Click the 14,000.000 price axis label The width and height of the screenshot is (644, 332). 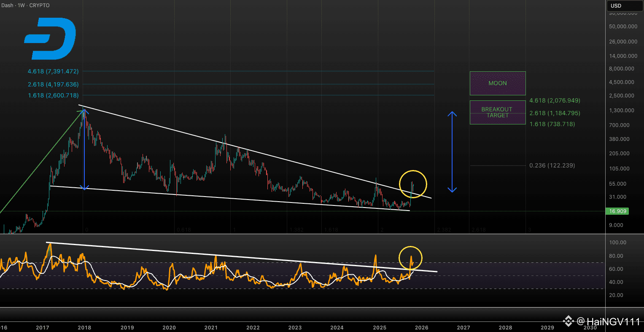click(622, 56)
